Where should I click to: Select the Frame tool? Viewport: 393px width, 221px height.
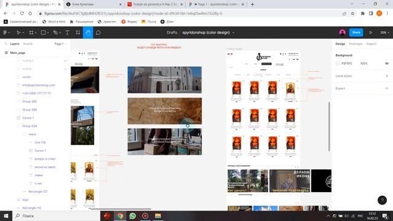[31, 33]
